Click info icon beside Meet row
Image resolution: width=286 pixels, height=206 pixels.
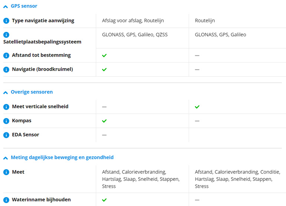click(6, 172)
